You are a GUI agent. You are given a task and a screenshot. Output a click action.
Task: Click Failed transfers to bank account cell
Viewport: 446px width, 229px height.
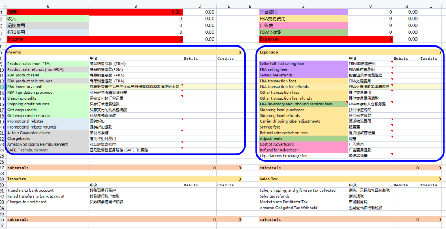(x=48, y=196)
